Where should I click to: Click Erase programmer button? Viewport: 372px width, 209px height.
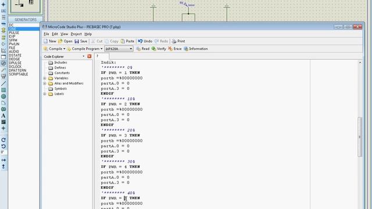click(x=175, y=49)
